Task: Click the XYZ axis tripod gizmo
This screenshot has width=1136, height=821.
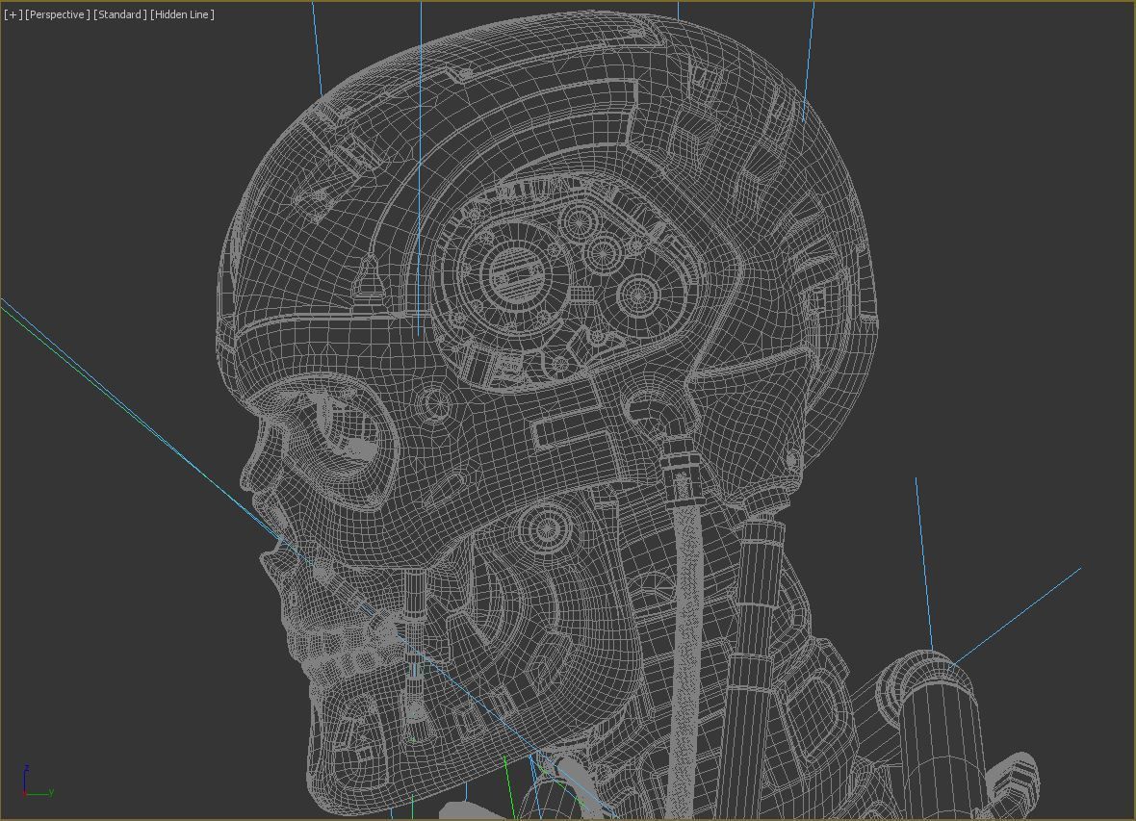Action: (x=37, y=782)
